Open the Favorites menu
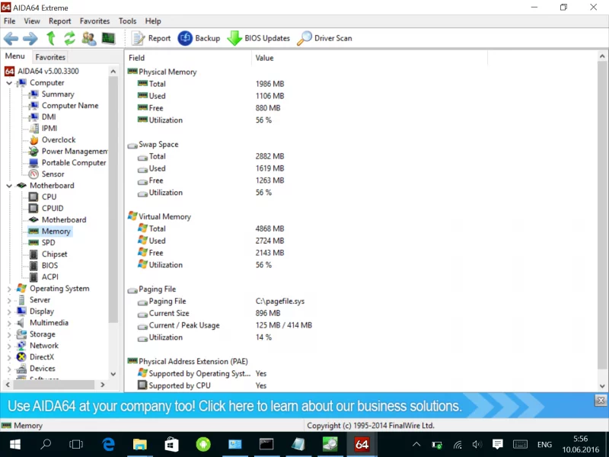 [x=94, y=21]
